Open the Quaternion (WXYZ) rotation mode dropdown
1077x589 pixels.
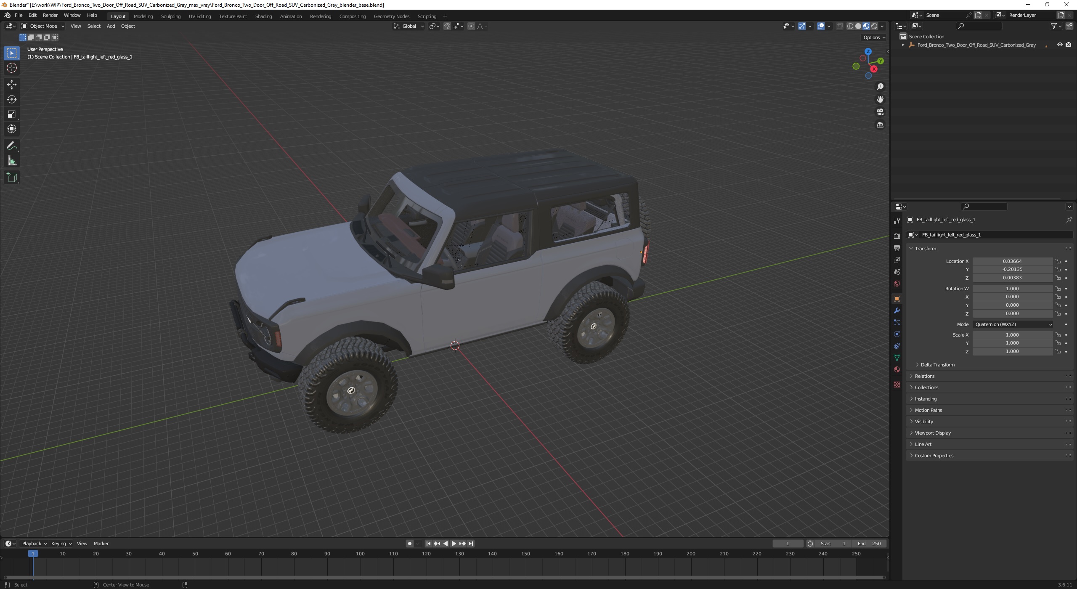(x=1013, y=324)
